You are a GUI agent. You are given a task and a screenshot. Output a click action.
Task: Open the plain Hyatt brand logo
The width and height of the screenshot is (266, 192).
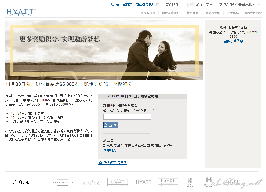pyautogui.click(x=144, y=182)
